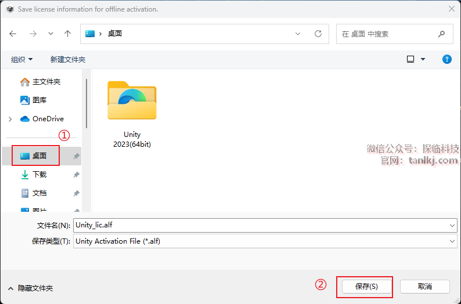Select 主文件夹 in the sidebar
Viewport: 461px width, 304px height.
pos(40,82)
